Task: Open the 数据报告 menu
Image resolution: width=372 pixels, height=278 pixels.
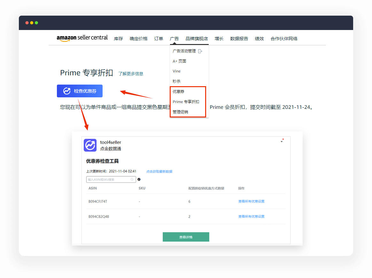Action: 239,39
